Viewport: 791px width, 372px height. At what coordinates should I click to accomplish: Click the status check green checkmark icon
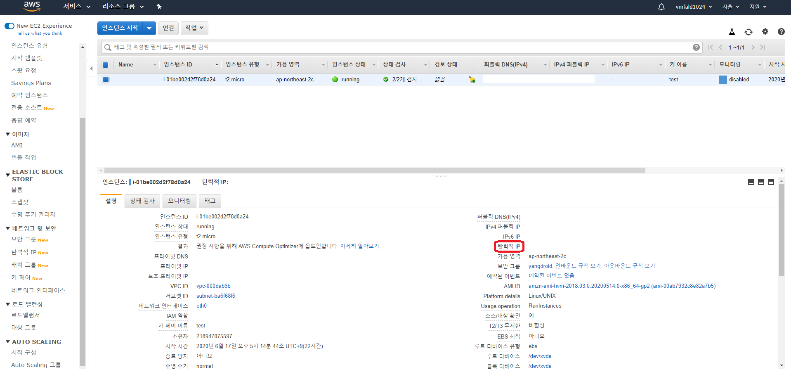pos(386,79)
